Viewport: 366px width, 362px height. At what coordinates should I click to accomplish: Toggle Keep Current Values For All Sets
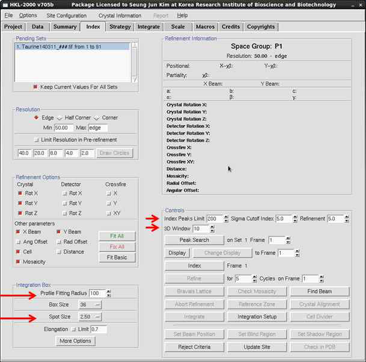(35, 87)
